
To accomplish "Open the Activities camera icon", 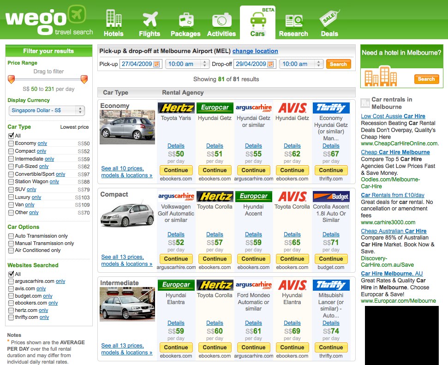I will 221,20.
